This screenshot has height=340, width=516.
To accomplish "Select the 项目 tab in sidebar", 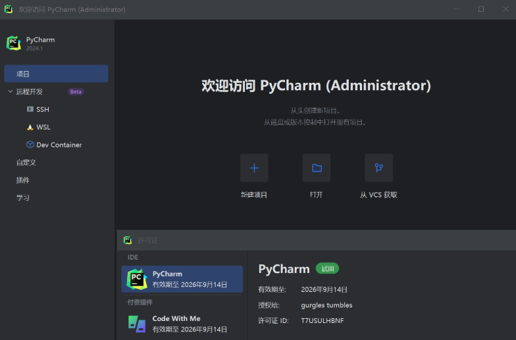I will (57, 74).
